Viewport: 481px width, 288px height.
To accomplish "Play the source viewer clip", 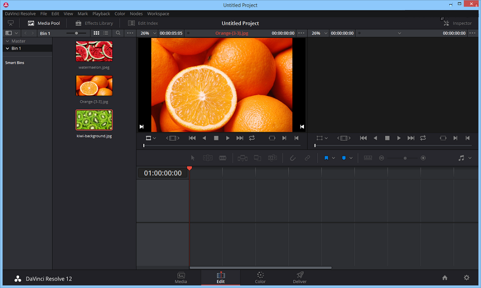I will (x=228, y=138).
